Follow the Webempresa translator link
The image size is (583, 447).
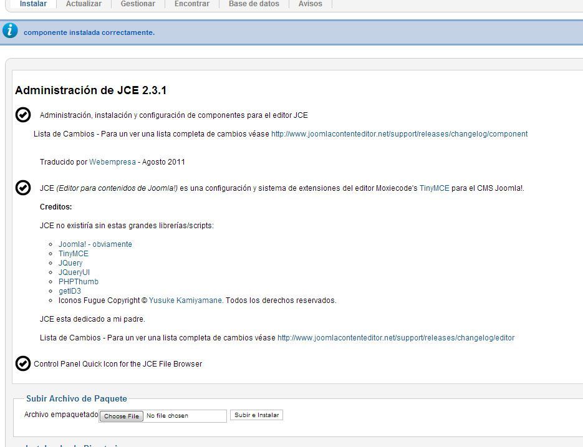point(112,161)
